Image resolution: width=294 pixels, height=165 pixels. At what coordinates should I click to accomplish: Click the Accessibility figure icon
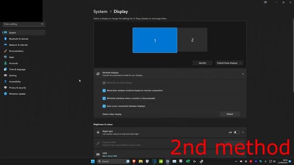pyautogui.click(x=6, y=82)
